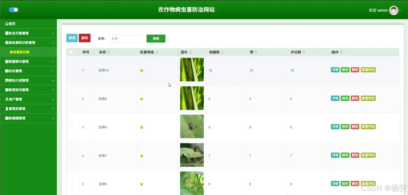Viewport: 408px width, 195px height.
Task: Open the thumbnail image for 名称6
Action: tap(192, 183)
